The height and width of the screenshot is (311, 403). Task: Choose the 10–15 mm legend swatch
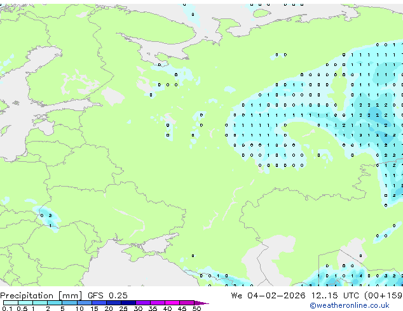(85, 303)
